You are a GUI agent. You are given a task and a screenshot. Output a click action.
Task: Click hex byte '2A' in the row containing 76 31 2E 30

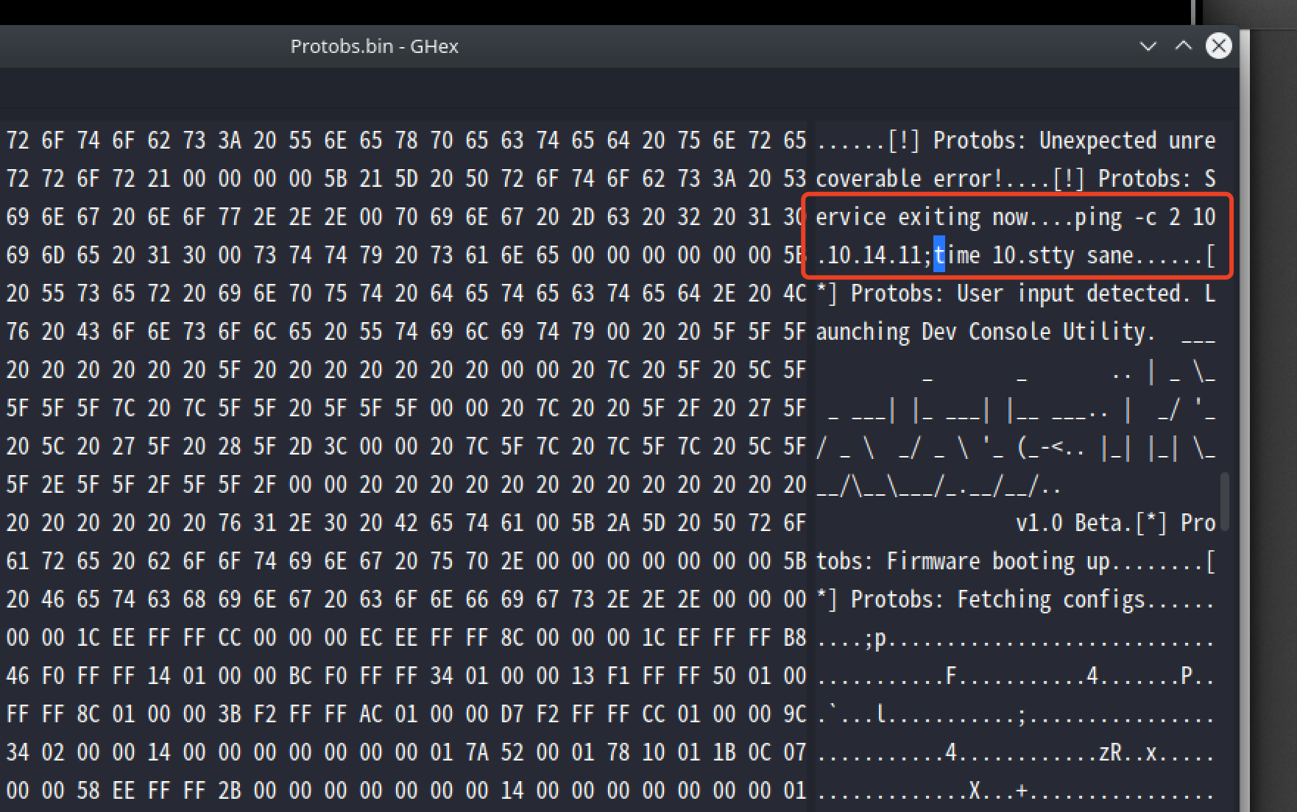coord(618,523)
